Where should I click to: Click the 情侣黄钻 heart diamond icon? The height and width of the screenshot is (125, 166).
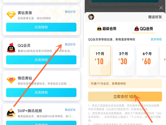tap(11, 80)
